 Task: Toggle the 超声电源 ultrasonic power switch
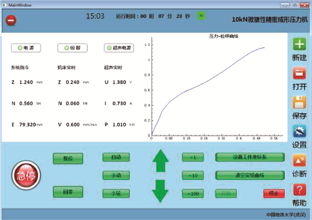coord(119,48)
